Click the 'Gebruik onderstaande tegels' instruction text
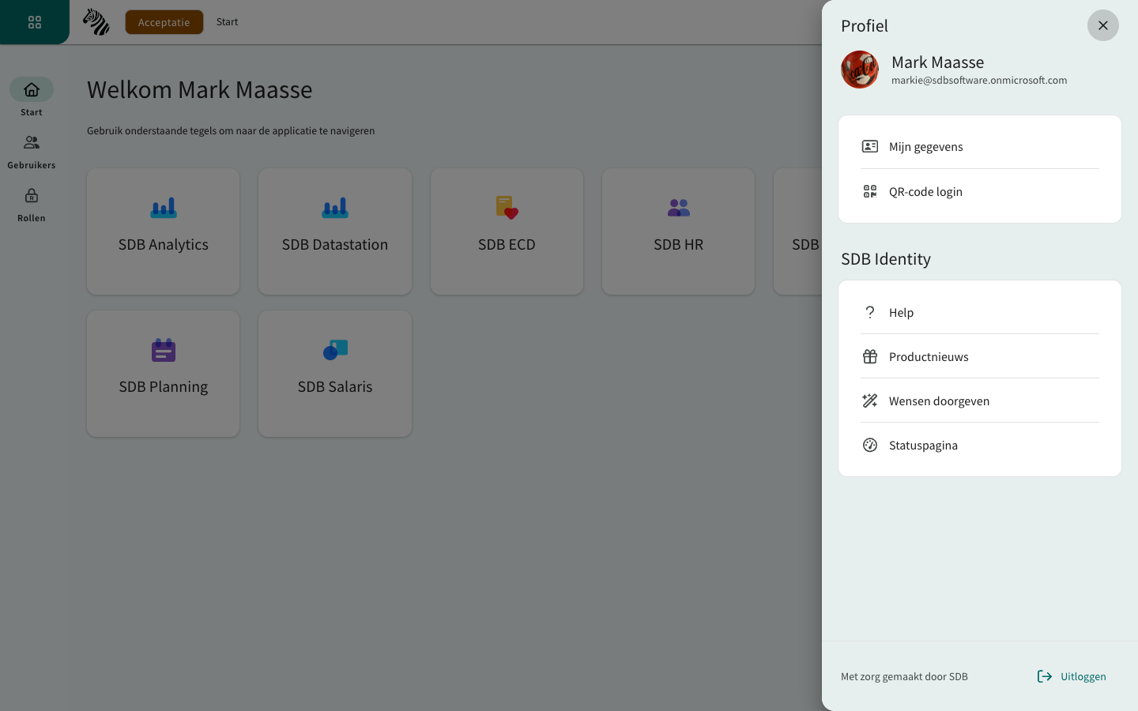 click(x=231, y=131)
